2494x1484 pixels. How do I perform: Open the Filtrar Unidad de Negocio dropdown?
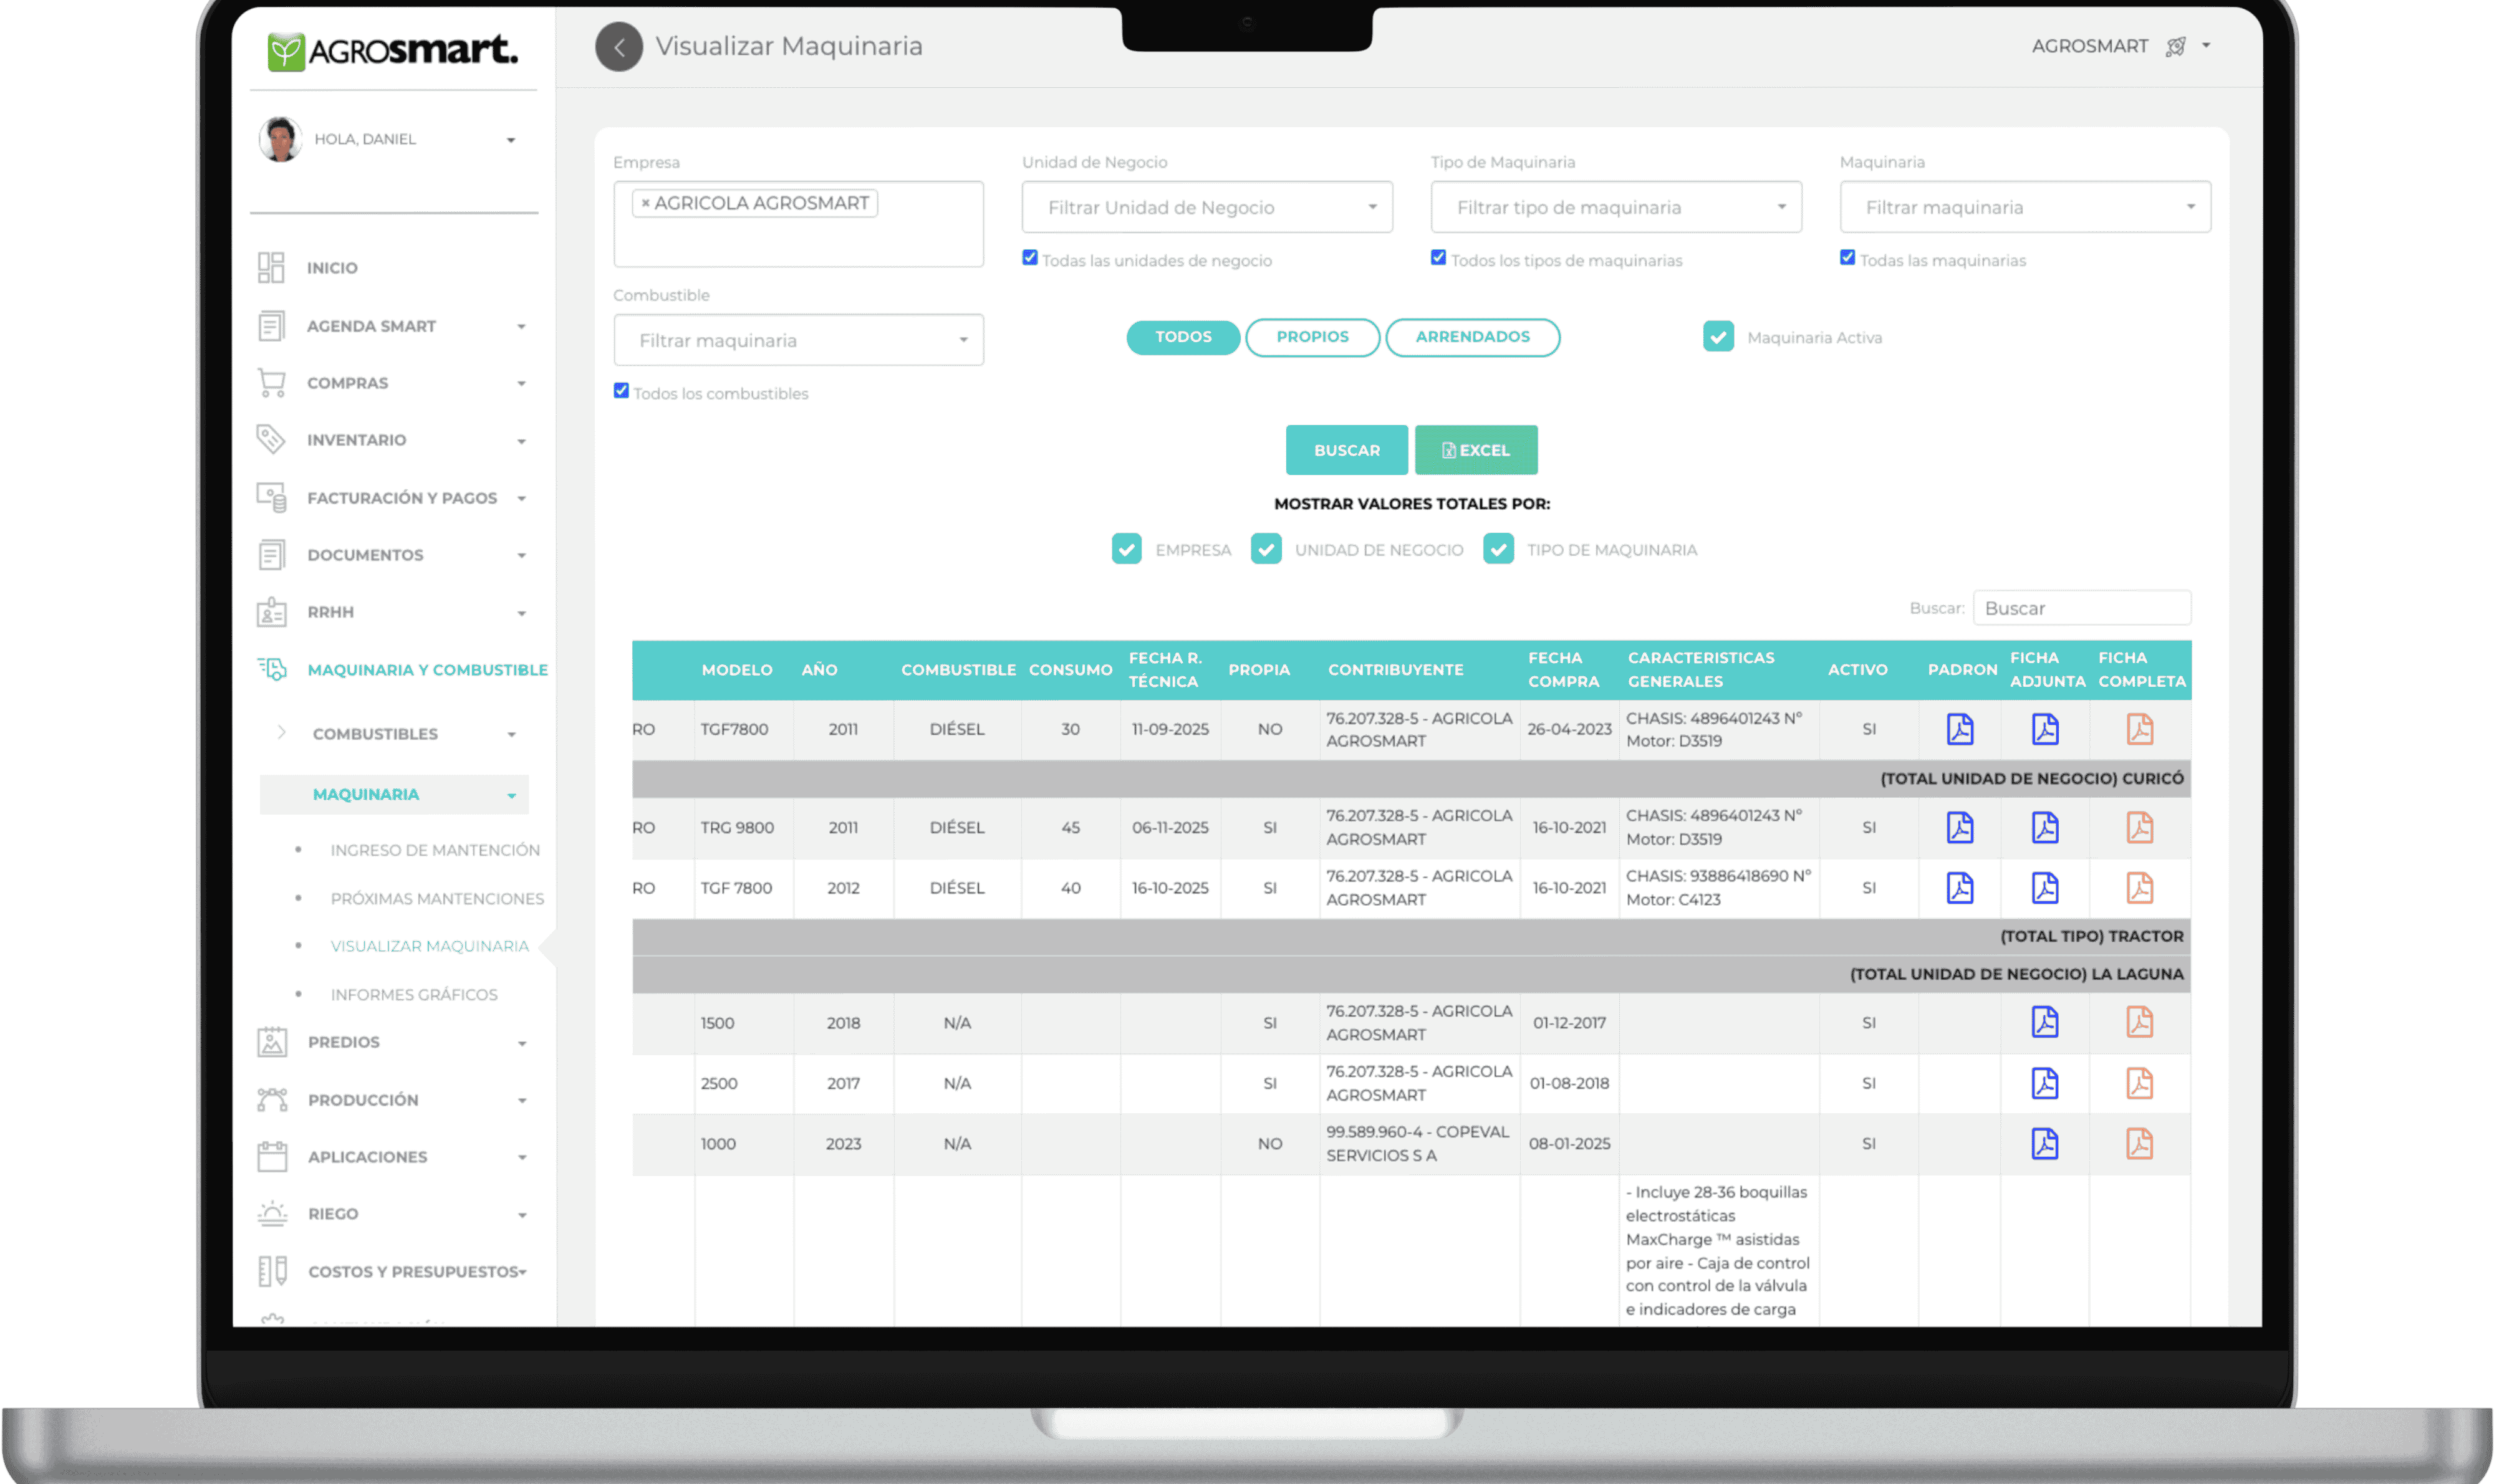pos(1206,207)
